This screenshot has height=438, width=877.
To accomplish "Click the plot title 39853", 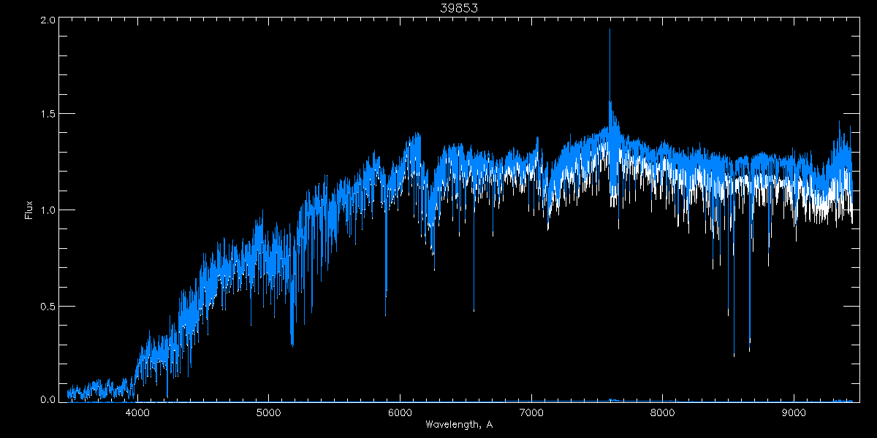I will point(459,8).
